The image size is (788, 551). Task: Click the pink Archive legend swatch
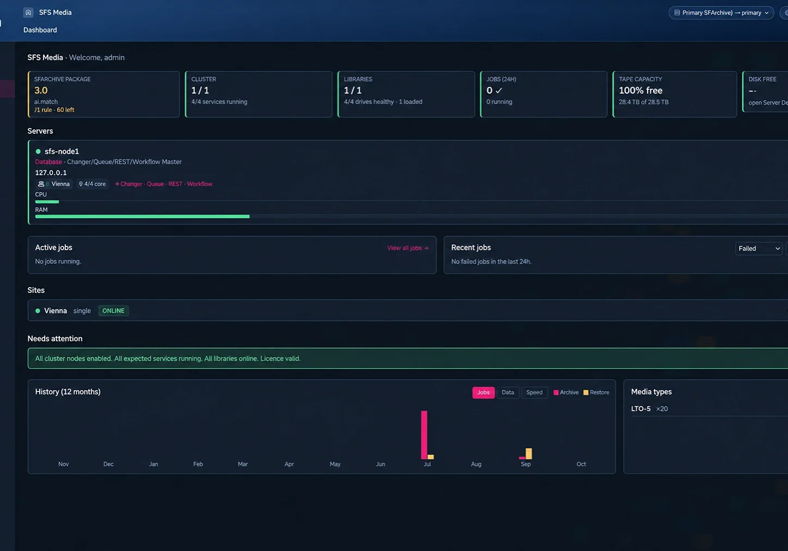point(556,392)
